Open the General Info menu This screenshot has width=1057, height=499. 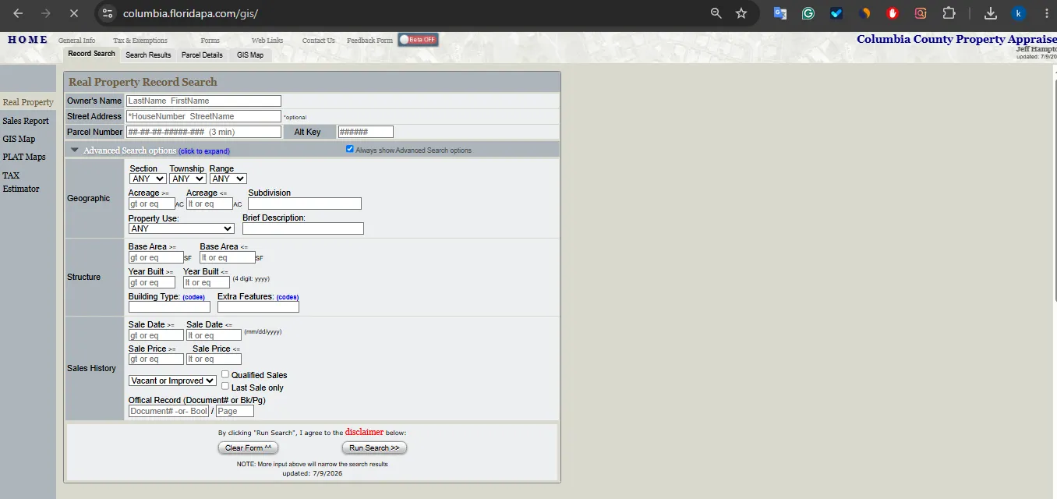(76, 41)
